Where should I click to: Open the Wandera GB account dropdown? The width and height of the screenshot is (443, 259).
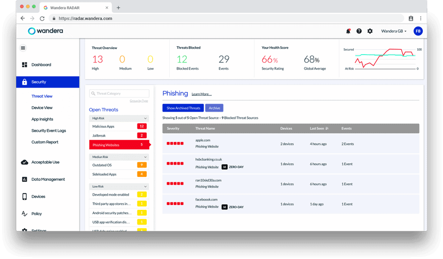(x=394, y=31)
